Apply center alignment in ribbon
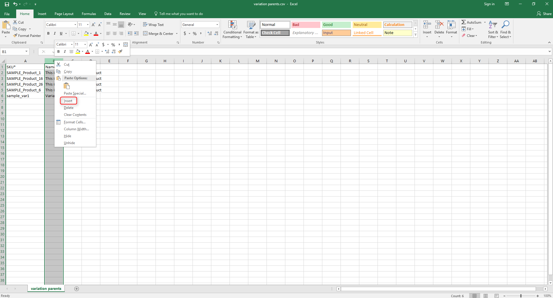 click(x=115, y=34)
